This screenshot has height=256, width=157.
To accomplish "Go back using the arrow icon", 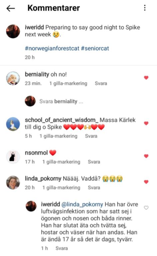I will click(x=11, y=8).
